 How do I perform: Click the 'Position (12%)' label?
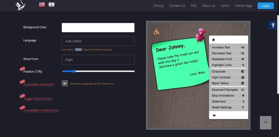(x=33, y=72)
